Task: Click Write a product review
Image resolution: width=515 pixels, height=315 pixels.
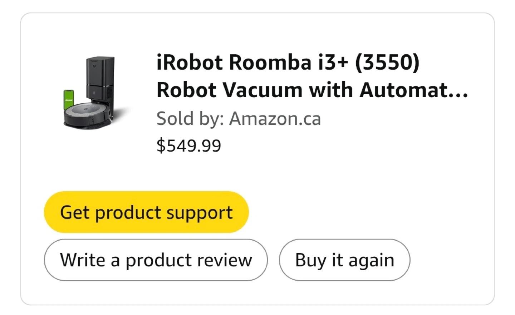Action: [156, 260]
